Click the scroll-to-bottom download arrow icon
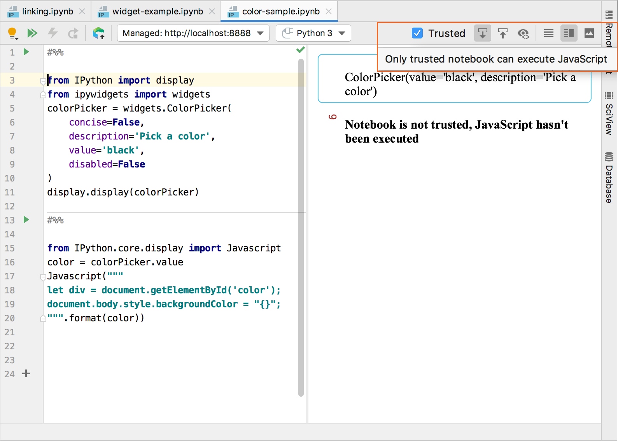This screenshot has height=441, width=618. 483,33
